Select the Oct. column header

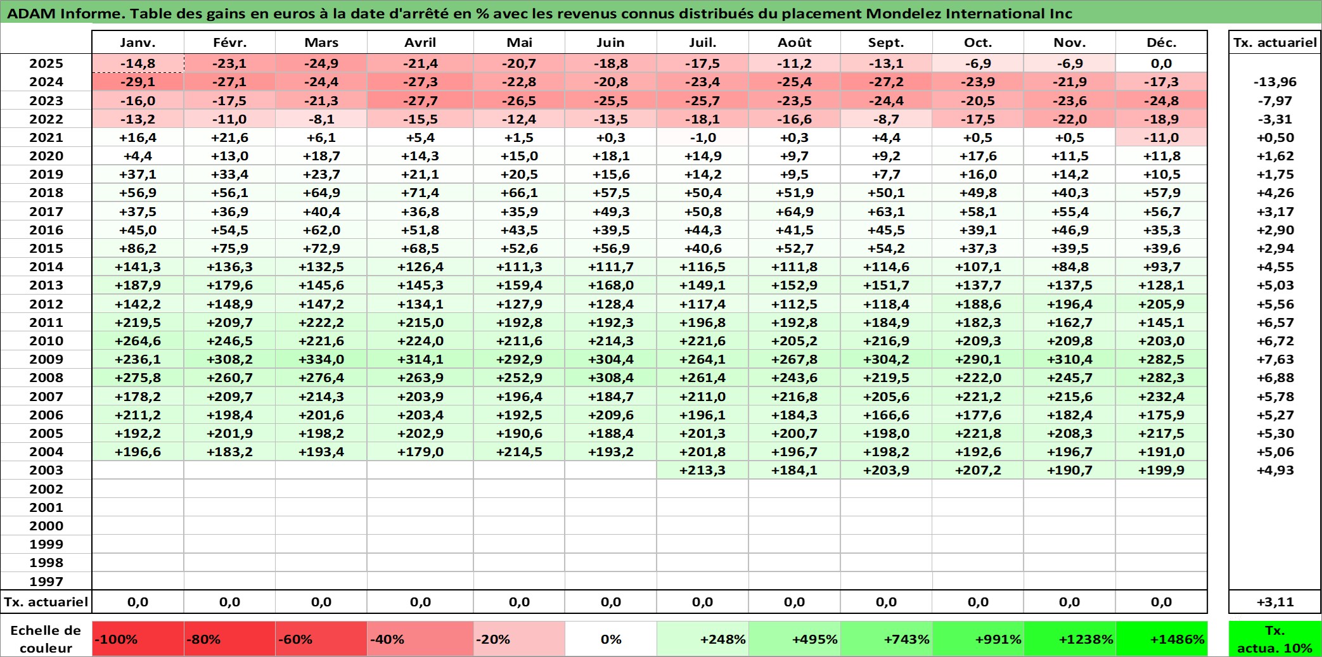[x=978, y=42]
